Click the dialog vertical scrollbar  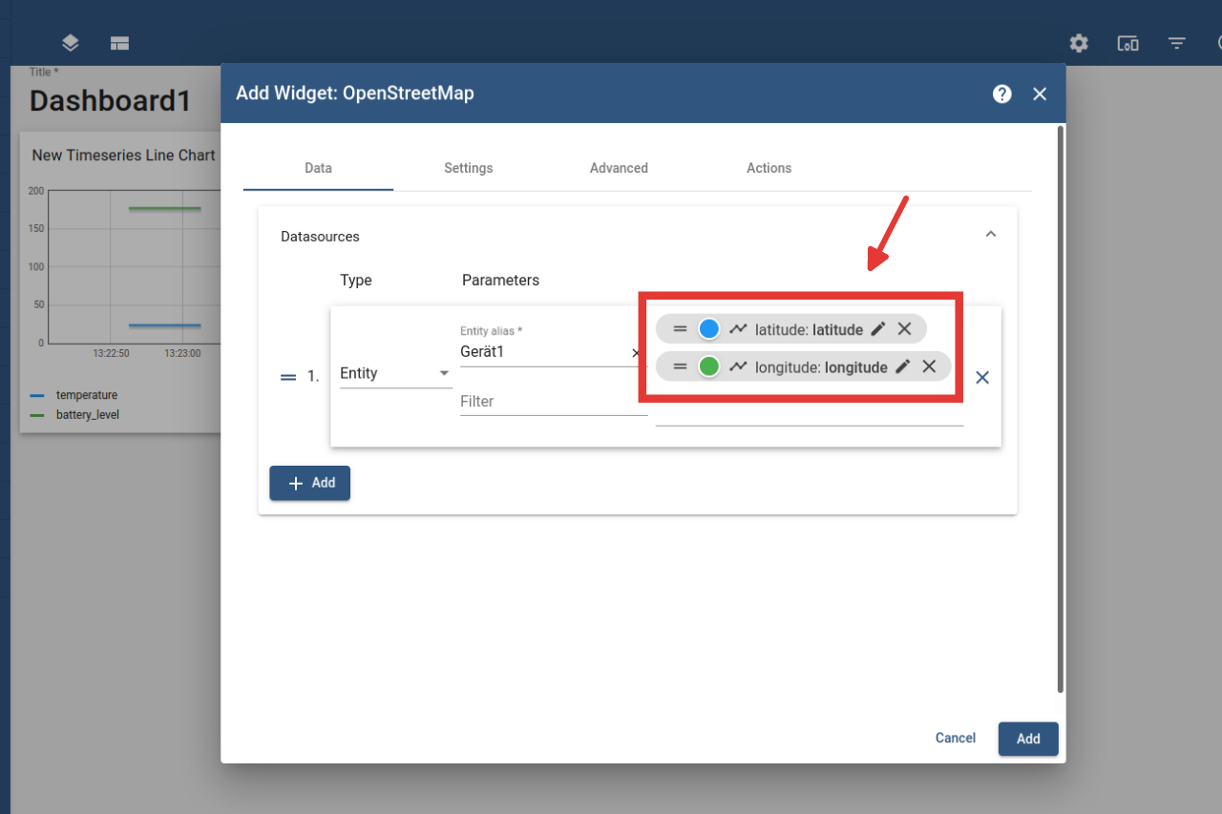(1061, 408)
